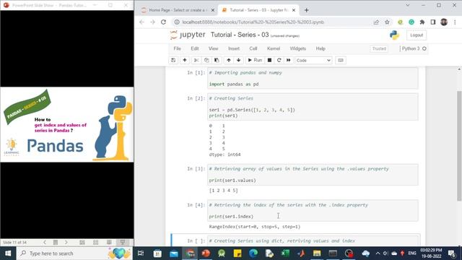Move the selected cell up

[229, 60]
